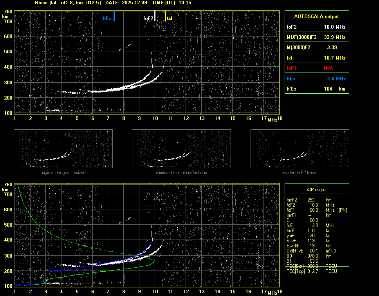
Task: Open the evidence F2 trace thumbnail
Action: (x=300, y=149)
